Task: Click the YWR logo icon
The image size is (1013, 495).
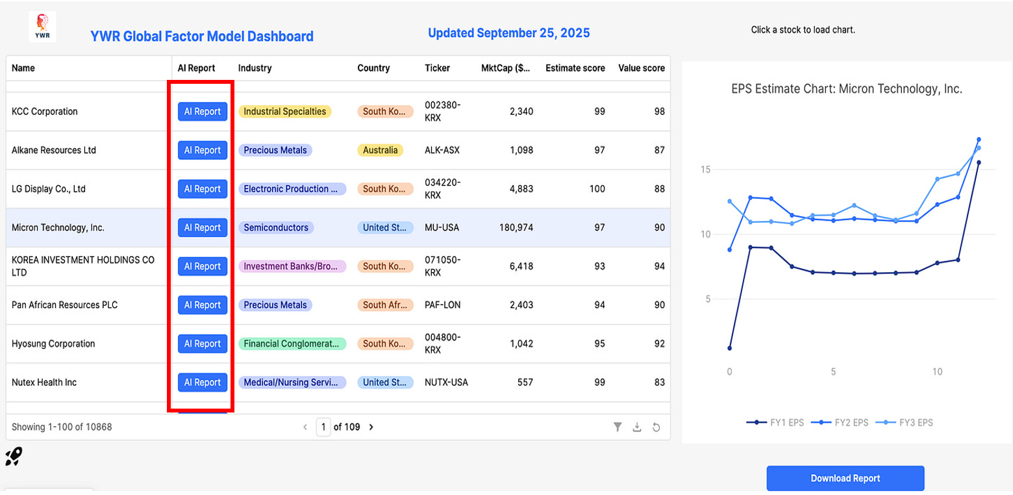Action: tap(42, 27)
